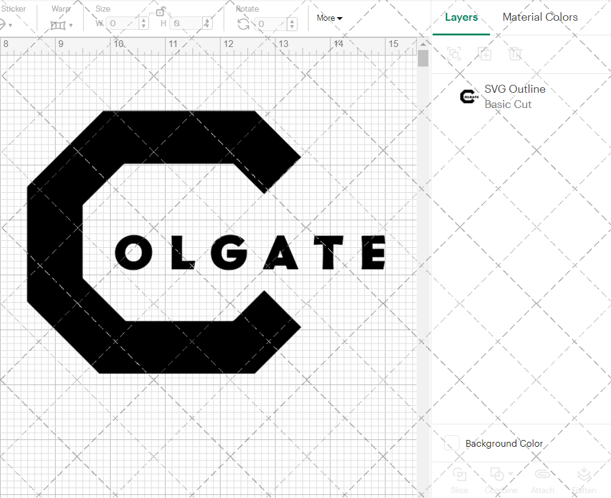Select the SVG Outline layer name
The width and height of the screenshot is (611, 498).
[514, 89]
